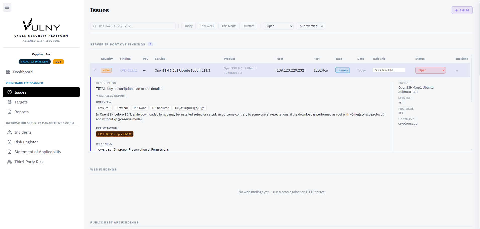Viewport: 480px width, 229px height.
Task: Click the Third-Party Risk people icon
Action: click(x=10, y=162)
